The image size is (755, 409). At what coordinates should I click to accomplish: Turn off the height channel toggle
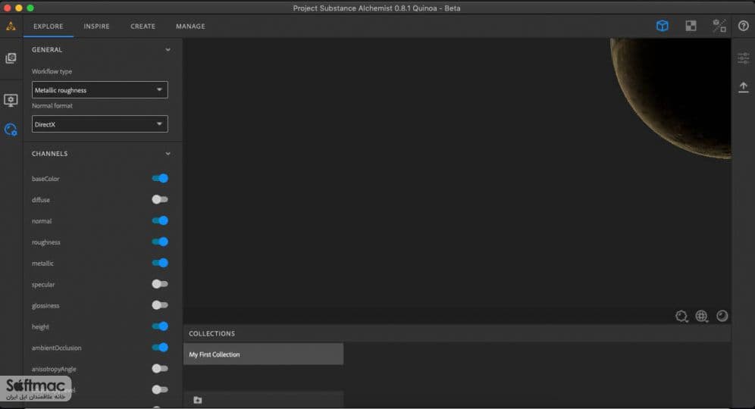[160, 326]
